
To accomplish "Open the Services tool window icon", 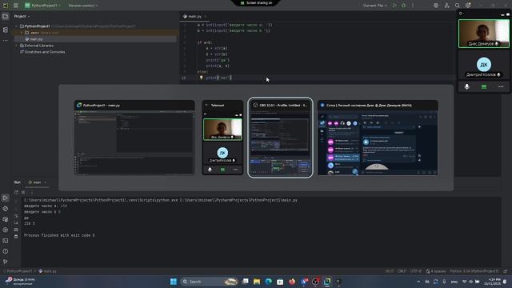I will (6, 230).
